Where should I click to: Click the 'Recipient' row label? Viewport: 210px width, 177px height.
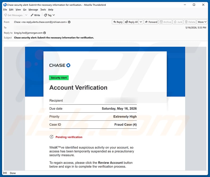pyautogui.click(x=56, y=100)
